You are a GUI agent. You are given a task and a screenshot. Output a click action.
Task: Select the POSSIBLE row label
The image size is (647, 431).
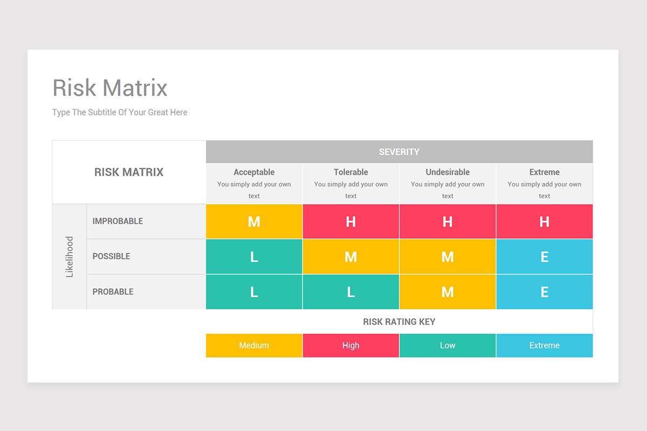[x=111, y=256]
